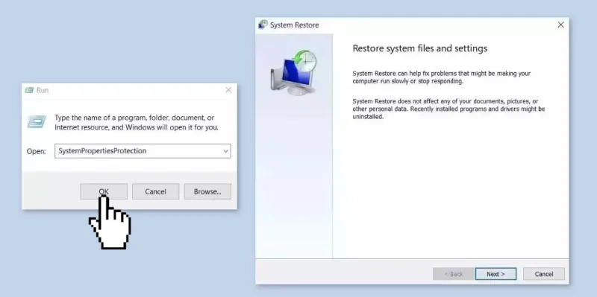This screenshot has height=297, width=597.
Task: Click the Run program icon beside the description
Action: 37,122
